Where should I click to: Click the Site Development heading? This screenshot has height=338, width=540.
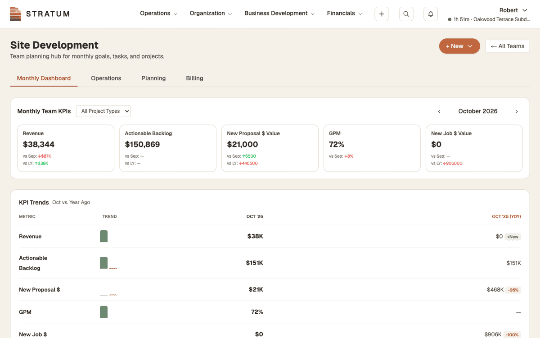pos(54,45)
